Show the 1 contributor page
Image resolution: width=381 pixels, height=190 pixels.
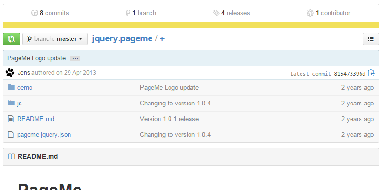329,13
